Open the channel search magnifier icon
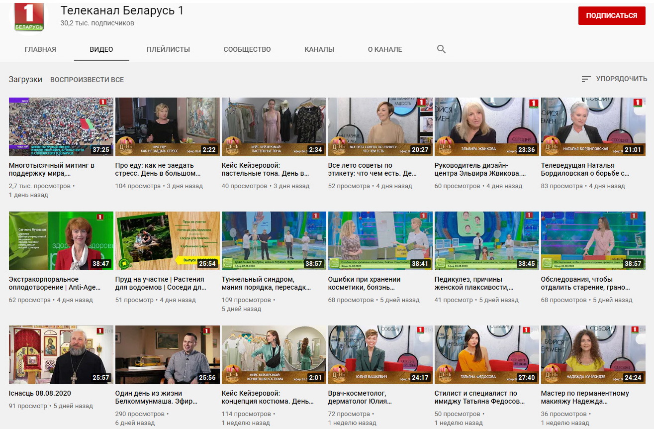This screenshot has width=654, height=429. pyautogui.click(x=441, y=49)
